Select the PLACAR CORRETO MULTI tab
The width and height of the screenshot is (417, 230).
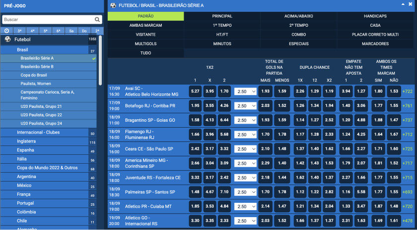pos(375,35)
